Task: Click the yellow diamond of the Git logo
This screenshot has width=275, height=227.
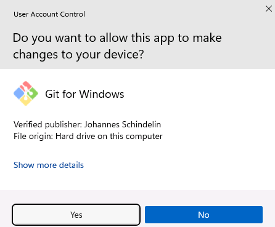Action: pyautogui.click(x=26, y=101)
